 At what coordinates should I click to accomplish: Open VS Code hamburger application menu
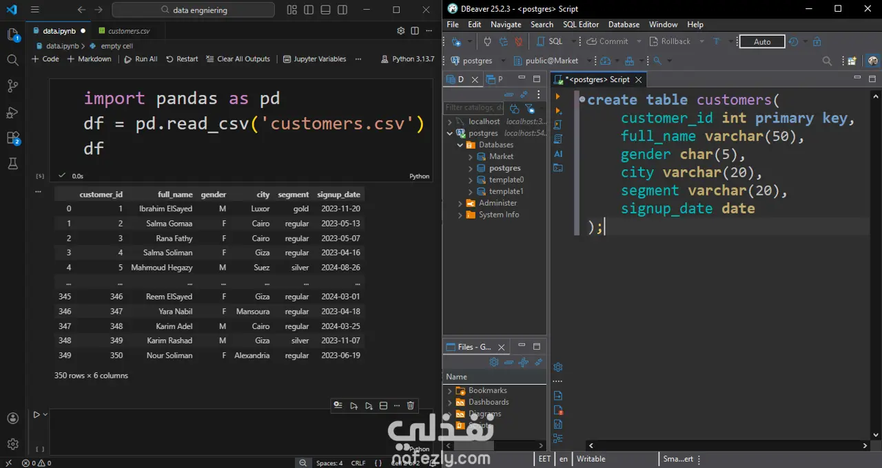coord(35,10)
